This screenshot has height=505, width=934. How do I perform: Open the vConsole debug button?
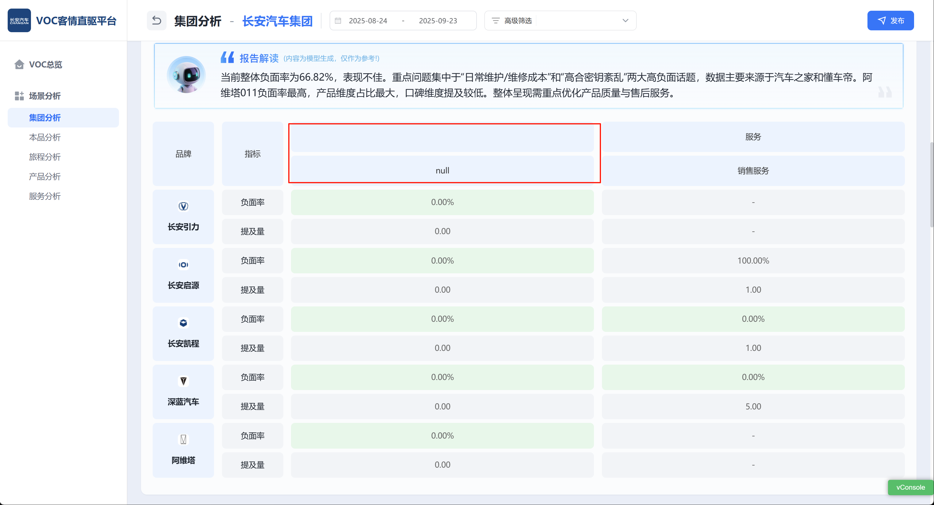click(x=910, y=487)
